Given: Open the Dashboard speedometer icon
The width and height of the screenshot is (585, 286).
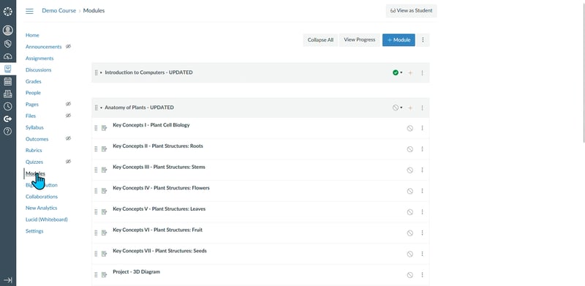Looking at the screenshot, I should 8,56.
